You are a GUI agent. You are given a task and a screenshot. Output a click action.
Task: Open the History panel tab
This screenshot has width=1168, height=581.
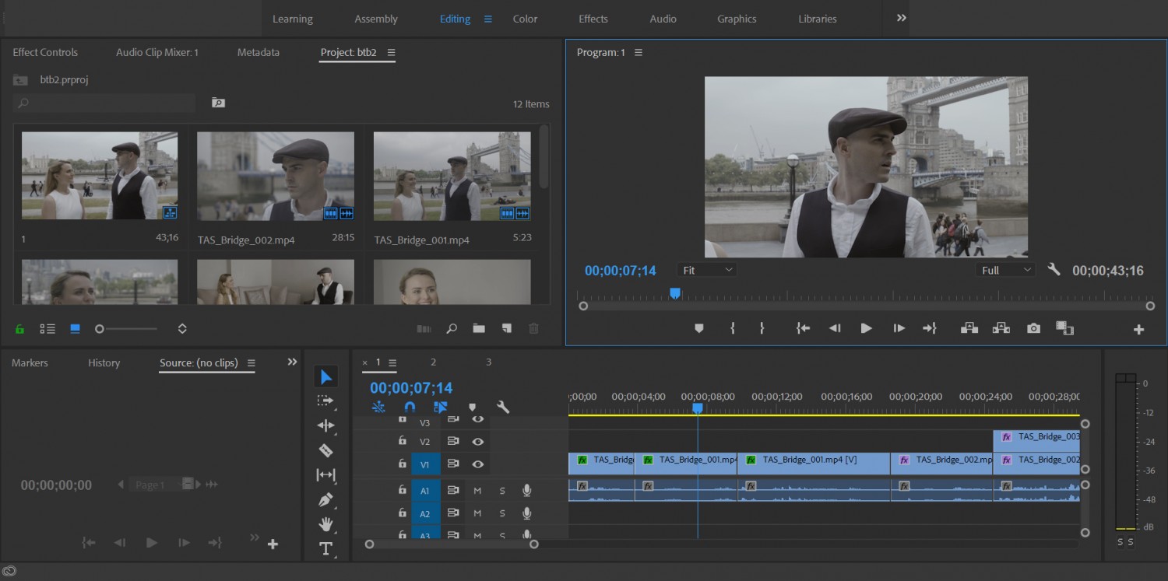pos(104,362)
